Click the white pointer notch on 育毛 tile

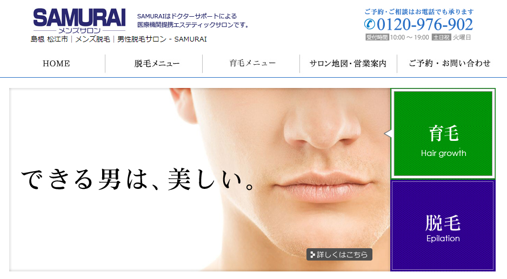(388, 133)
